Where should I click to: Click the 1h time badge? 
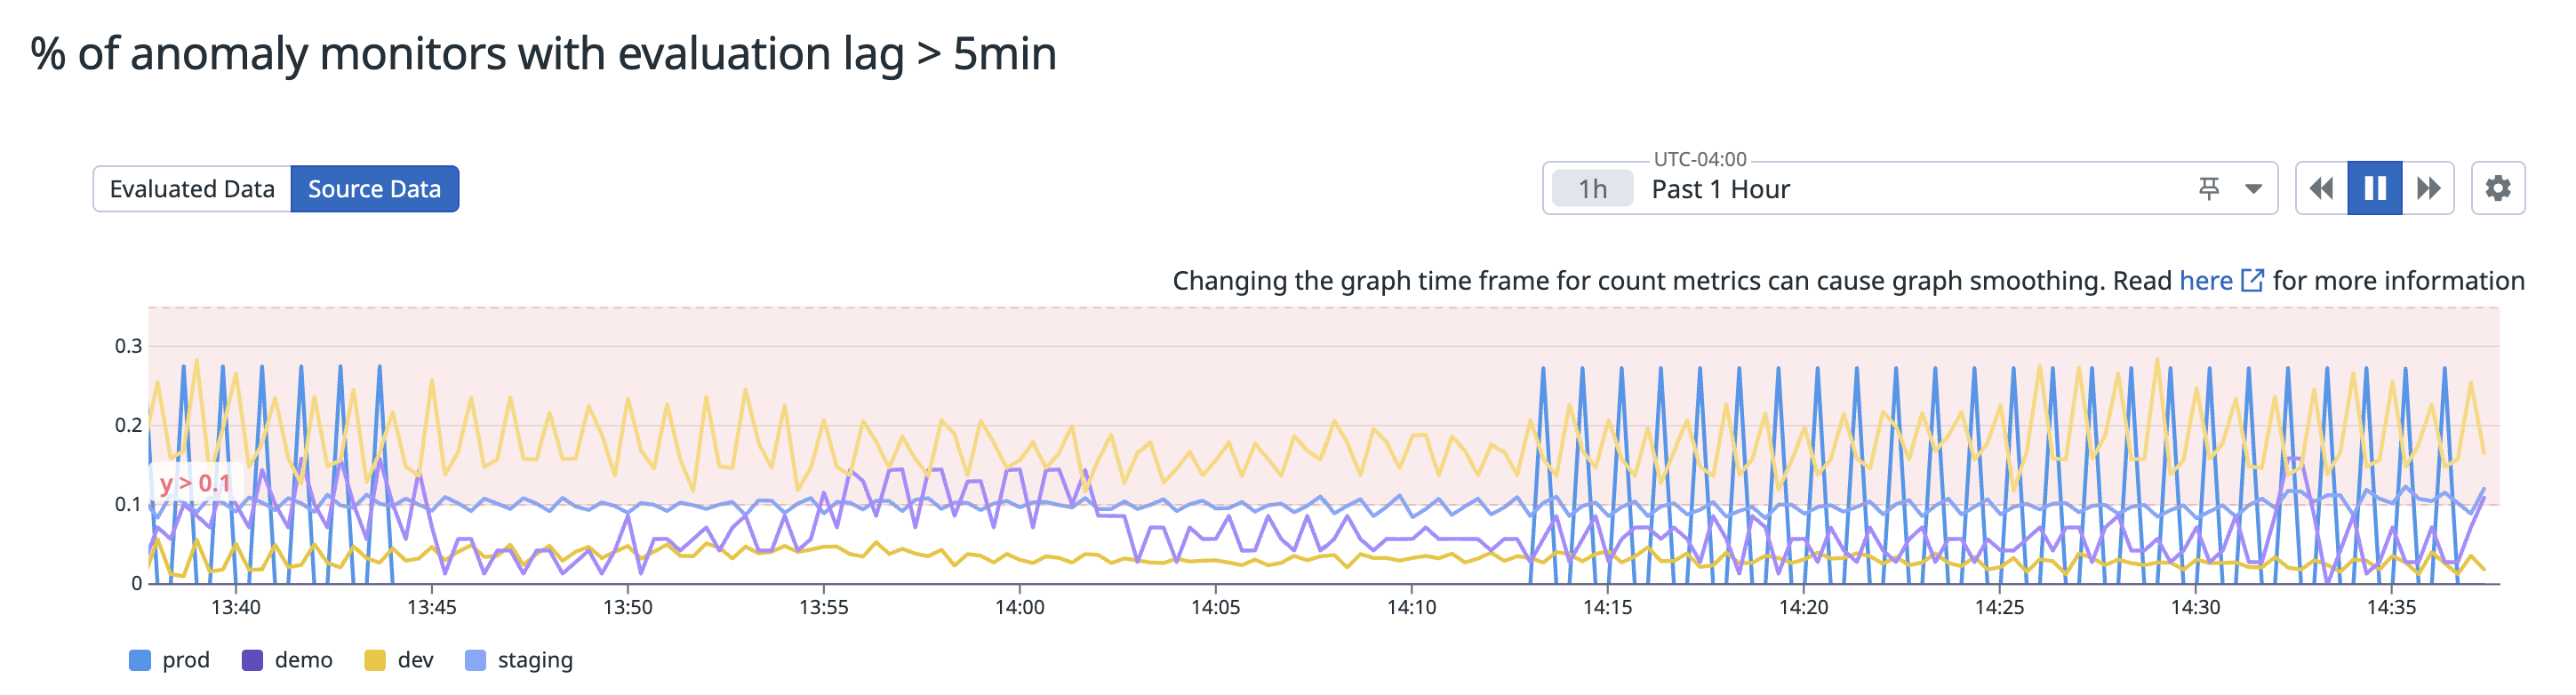tap(1592, 189)
